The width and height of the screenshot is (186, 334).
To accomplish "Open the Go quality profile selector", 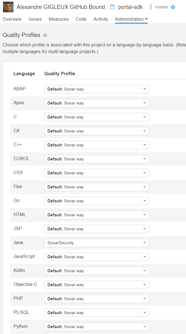I will [x=96, y=201].
